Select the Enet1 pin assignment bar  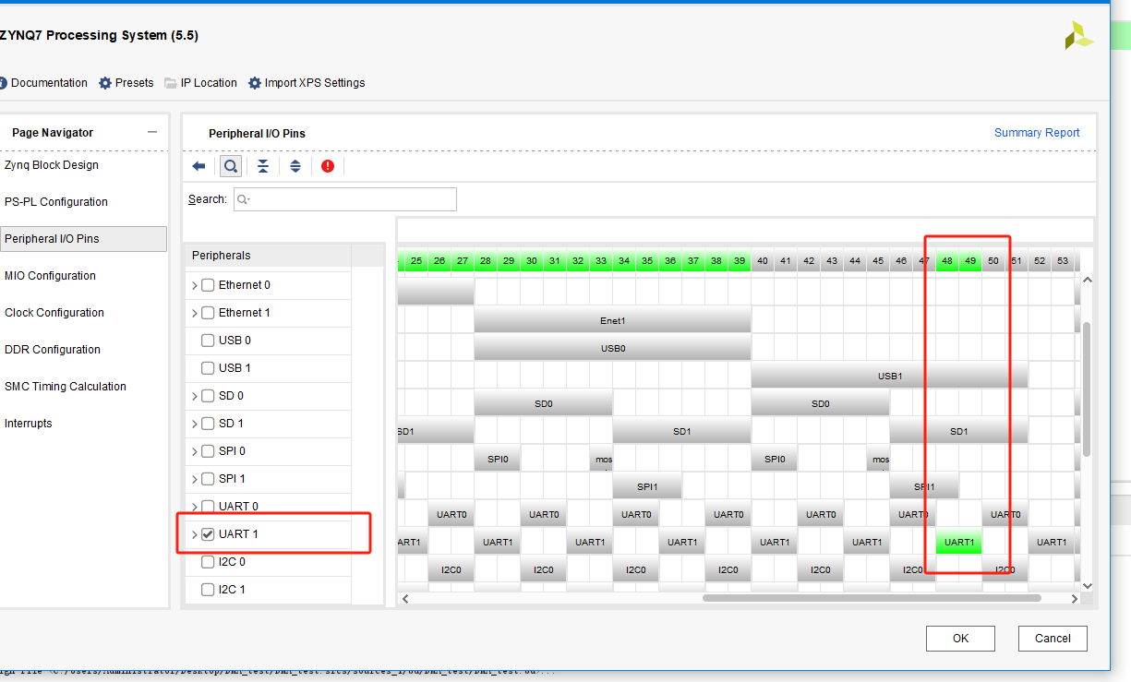[x=612, y=320]
